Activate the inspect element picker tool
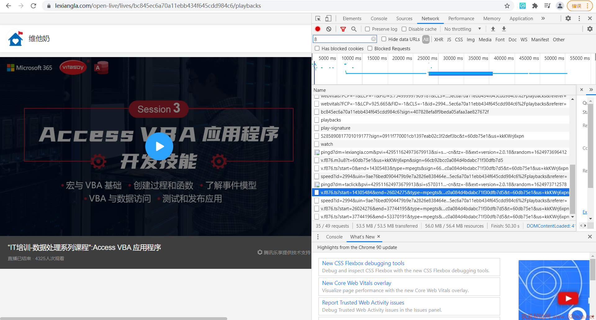Screen dimensions: 596x320 (x=318, y=19)
